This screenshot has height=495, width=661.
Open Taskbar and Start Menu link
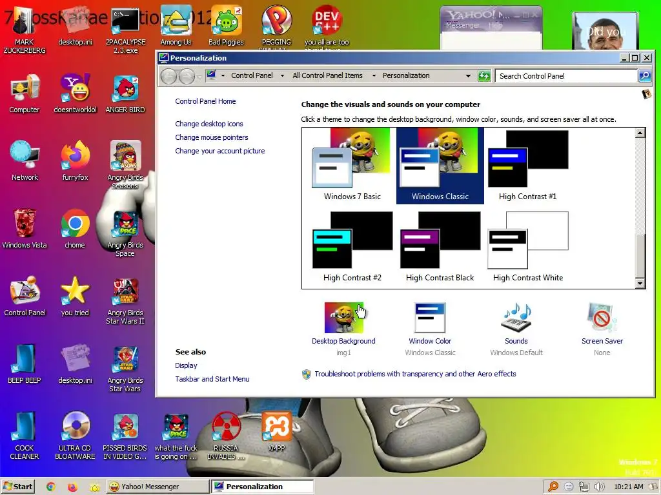coord(212,379)
